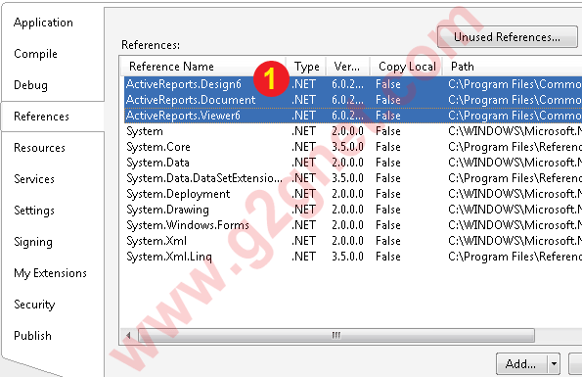Open the Services tab
This screenshot has width=582, height=377.
click(34, 179)
